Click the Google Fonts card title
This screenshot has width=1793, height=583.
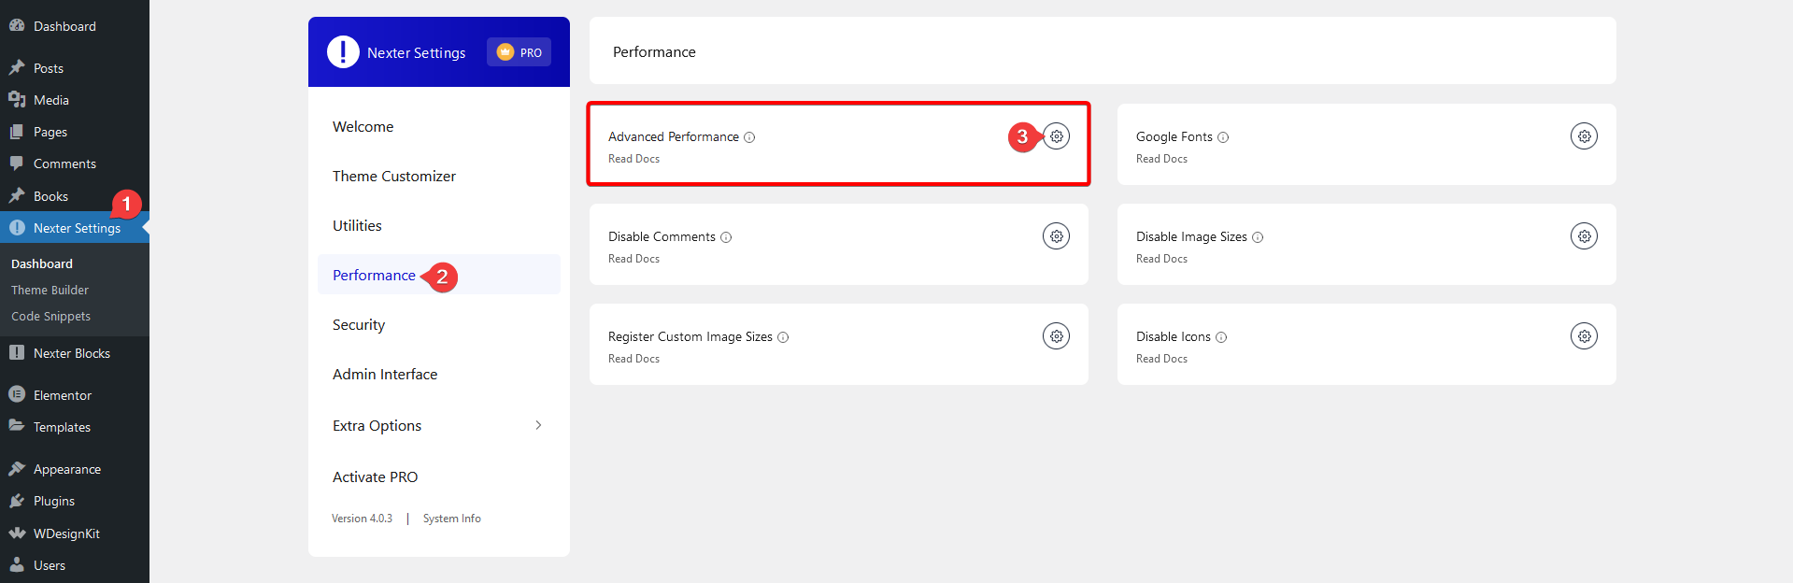1174,137
